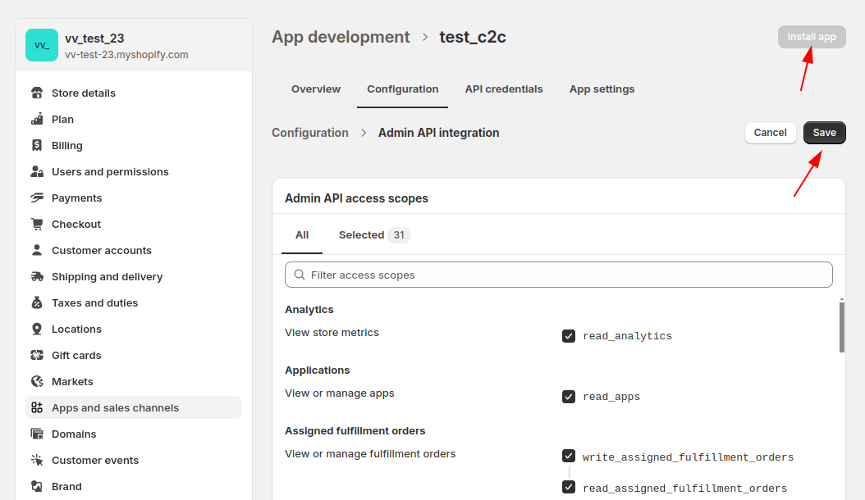This screenshot has height=500, width=865.
Task: Click the Users and permissions icon
Action: click(37, 171)
